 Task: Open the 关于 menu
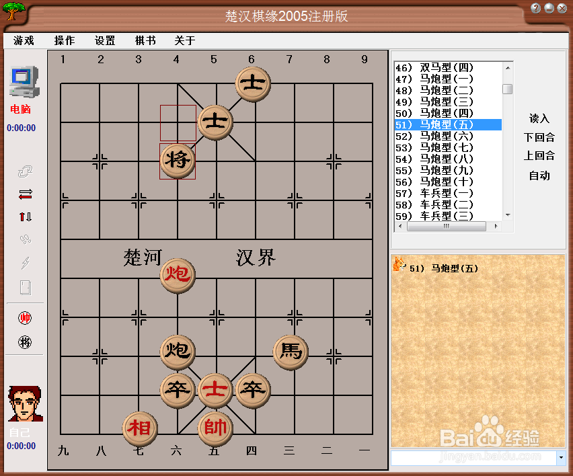[185, 40]
